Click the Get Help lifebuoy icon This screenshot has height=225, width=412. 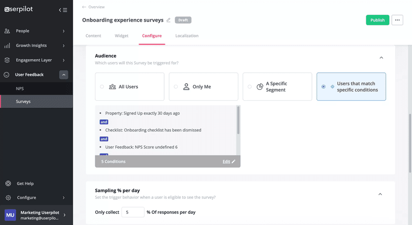click(x=8, y=183)
